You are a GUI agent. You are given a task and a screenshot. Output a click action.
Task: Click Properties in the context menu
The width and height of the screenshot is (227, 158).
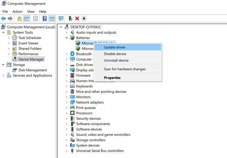(112, 78)
